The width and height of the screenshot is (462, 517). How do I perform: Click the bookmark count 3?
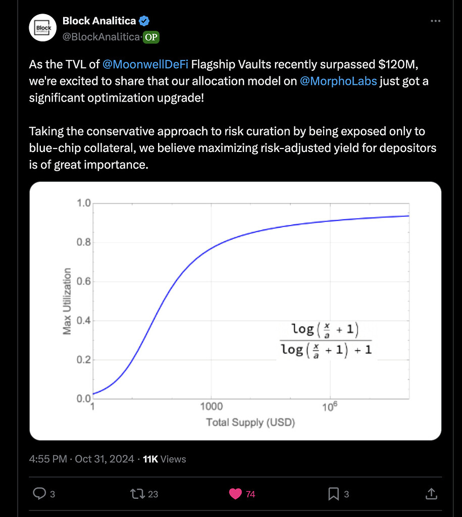(346, 494)
